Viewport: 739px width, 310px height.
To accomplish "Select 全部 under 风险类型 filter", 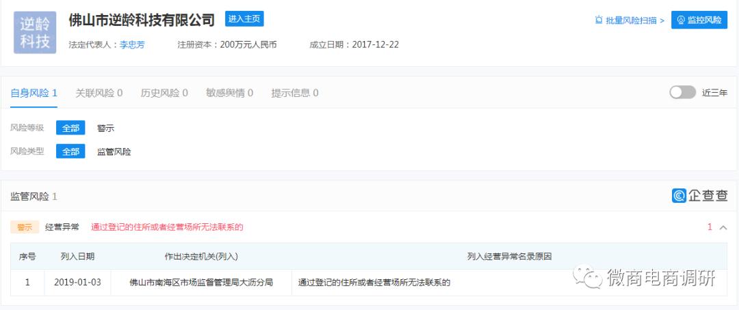I will coord(70,152).
